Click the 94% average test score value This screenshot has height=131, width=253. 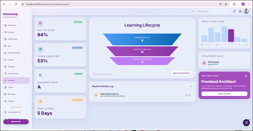tap(43, 35)
